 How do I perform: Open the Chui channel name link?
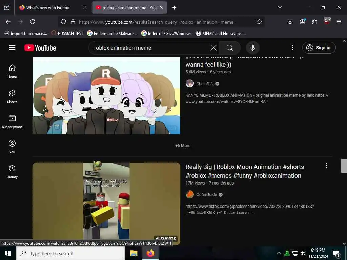click(205, 84)
